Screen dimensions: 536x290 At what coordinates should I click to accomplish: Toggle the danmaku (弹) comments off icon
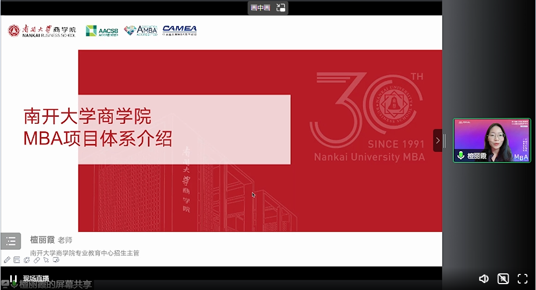(503, 279)
